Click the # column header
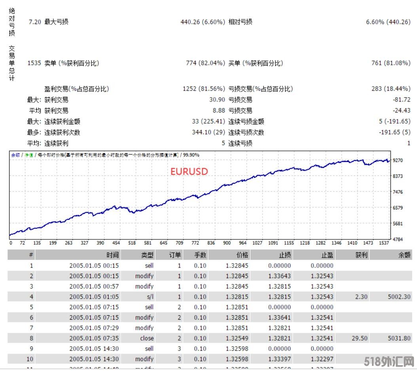The width and height of the screenshot is (417, 371). [x=31, y=255]
